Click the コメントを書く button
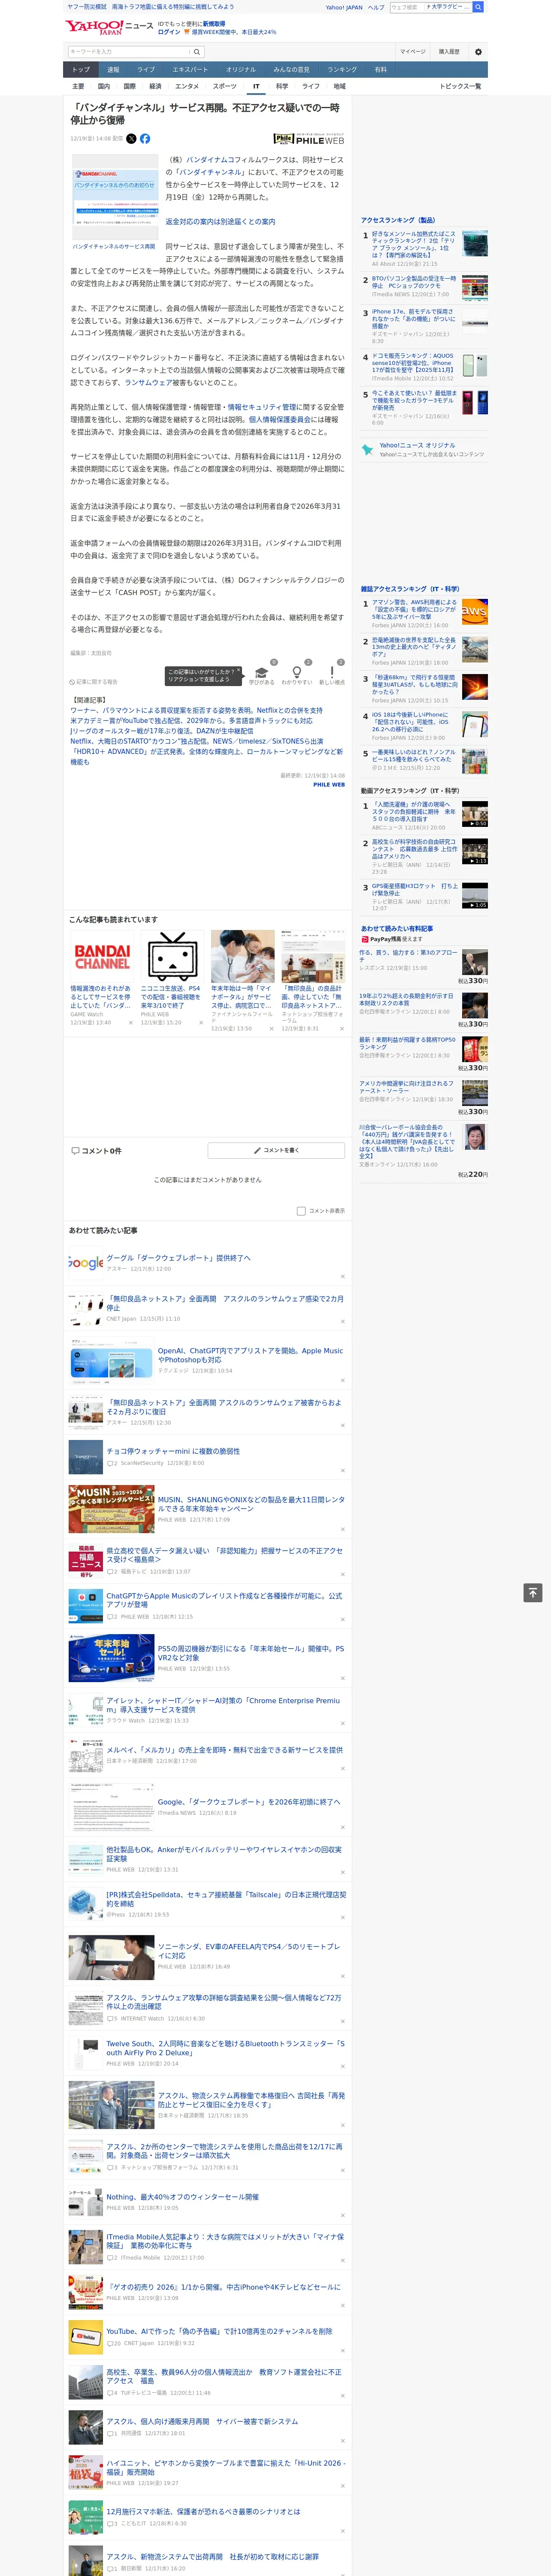Viewport: 551px width, 2576px height. click(276, 1151)
